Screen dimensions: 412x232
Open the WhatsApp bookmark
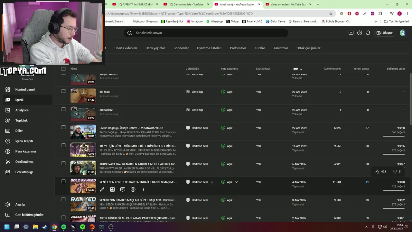(x=214, y=22)
